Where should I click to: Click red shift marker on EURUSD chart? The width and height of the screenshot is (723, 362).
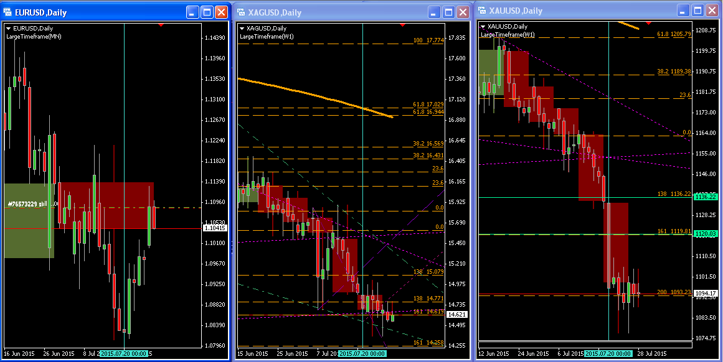pyautogui.click(x=162, y=25)
